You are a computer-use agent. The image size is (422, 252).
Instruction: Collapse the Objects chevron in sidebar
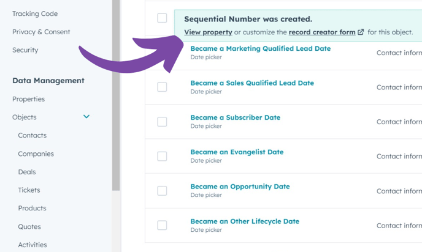(x=86, y=117)
